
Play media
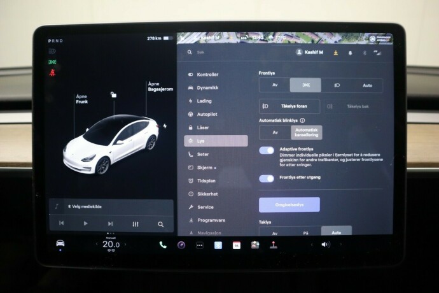86,224
